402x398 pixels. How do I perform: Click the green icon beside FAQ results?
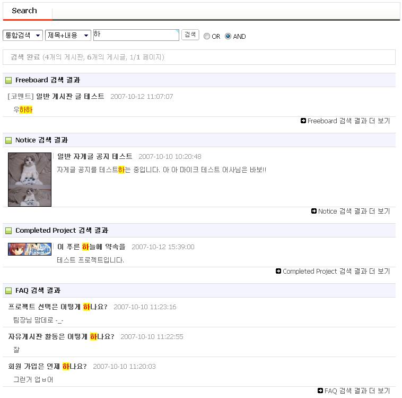point(8,291)
